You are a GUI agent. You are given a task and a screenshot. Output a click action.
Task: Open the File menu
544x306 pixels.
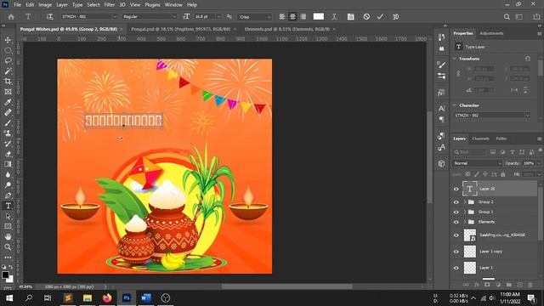17,5
